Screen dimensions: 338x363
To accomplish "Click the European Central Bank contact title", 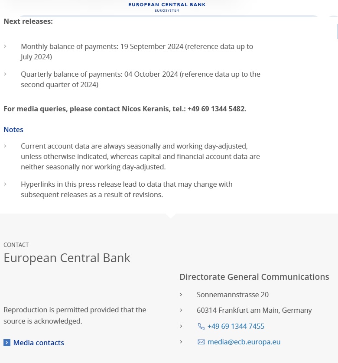I will click(67, 258).
